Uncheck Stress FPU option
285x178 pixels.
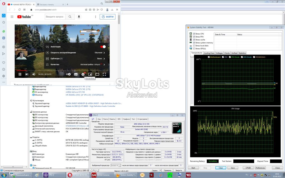pyautogui.click(x=194, y=37)
